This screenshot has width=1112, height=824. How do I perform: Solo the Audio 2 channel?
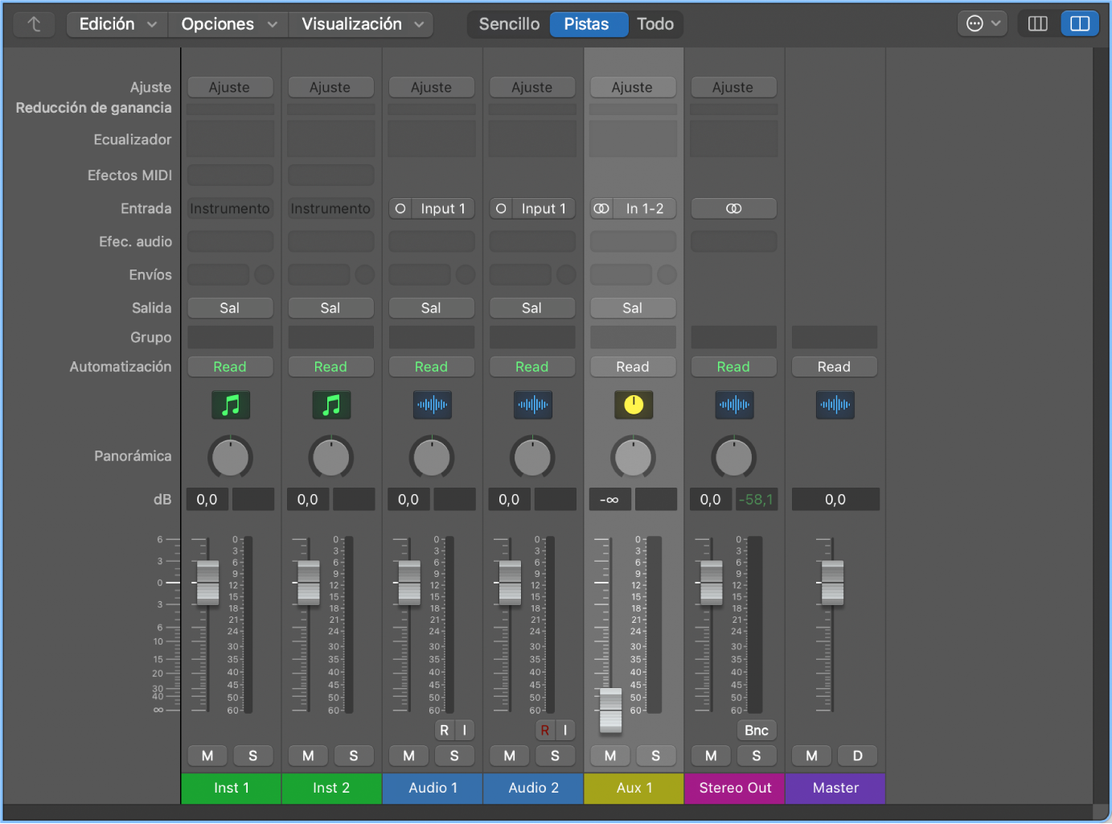point(555,756)
